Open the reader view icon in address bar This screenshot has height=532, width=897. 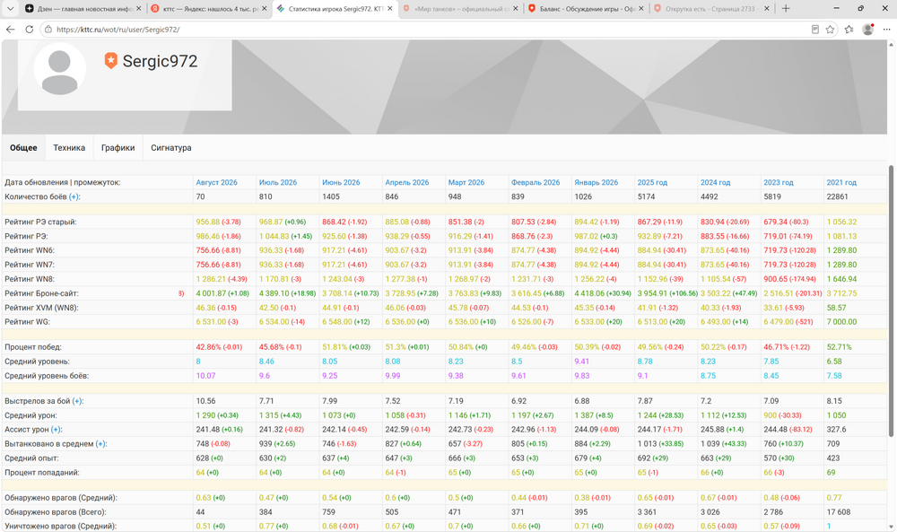[815, 30]
